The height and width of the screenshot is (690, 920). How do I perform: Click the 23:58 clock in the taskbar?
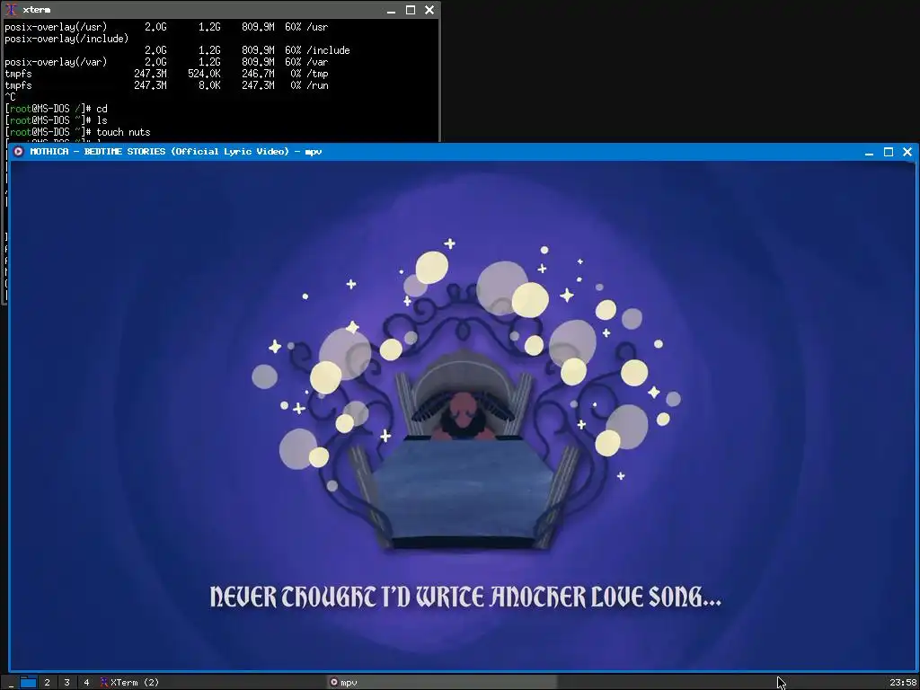pyautogui.click(x=903, y=683)
